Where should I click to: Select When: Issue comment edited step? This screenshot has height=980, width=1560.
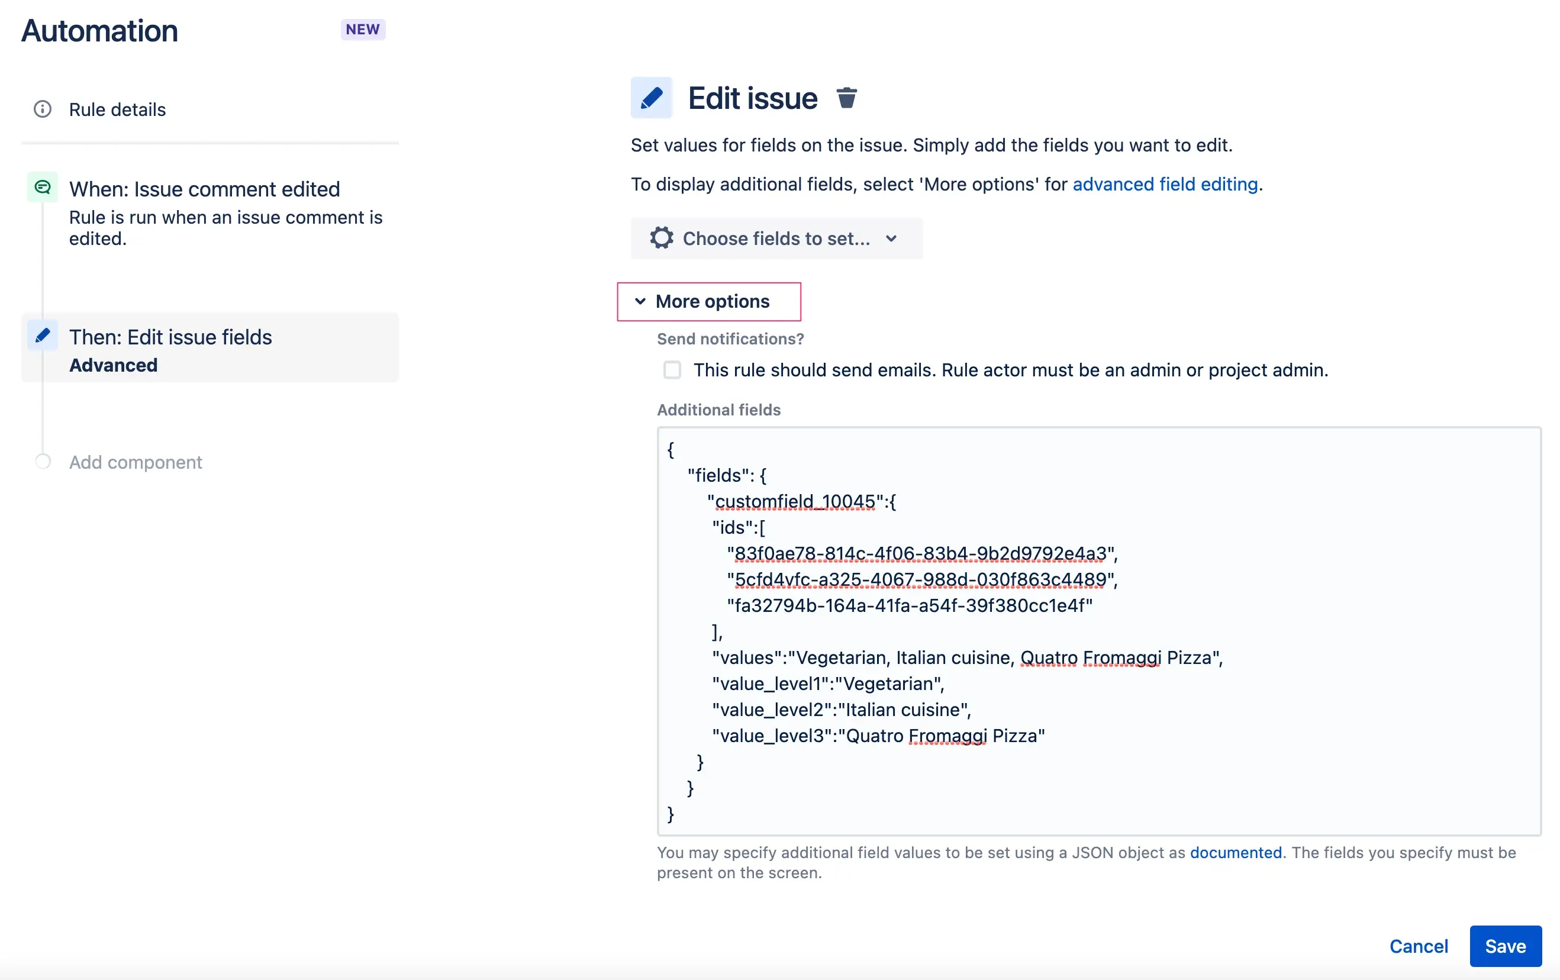coord(205,189)
